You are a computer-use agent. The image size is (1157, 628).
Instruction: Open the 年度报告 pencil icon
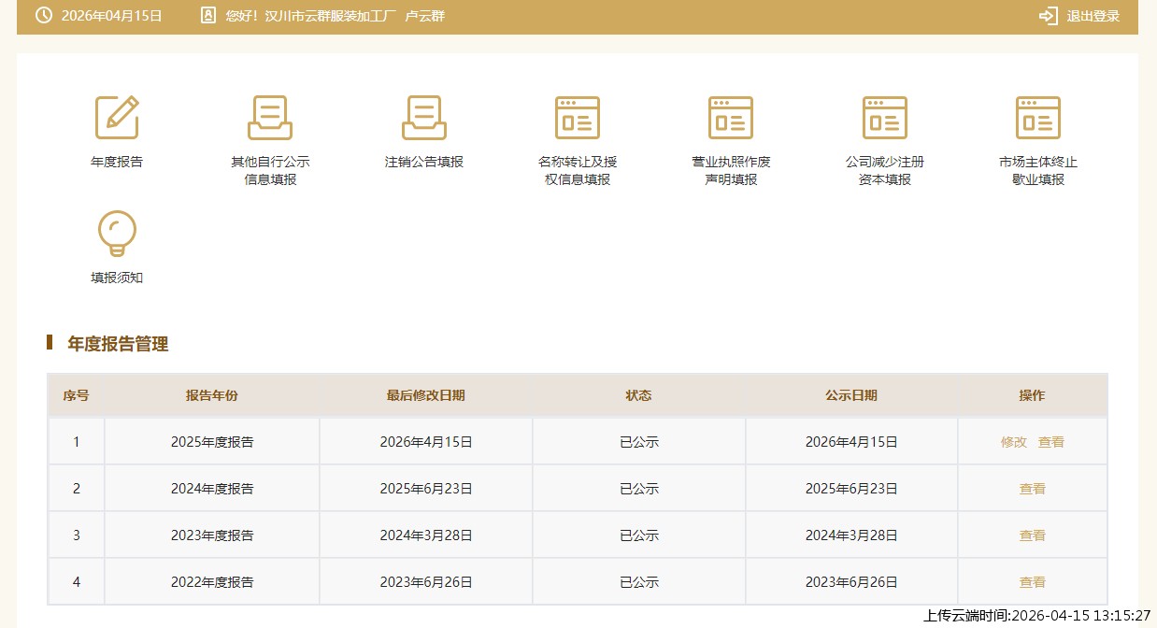(117, 118)
